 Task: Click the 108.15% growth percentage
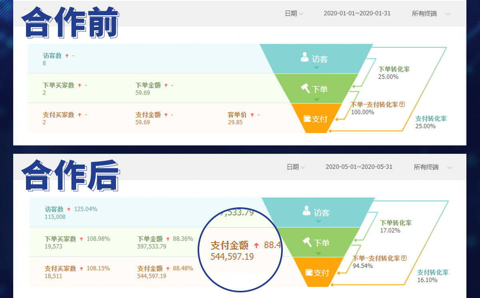tap(98, 268)
